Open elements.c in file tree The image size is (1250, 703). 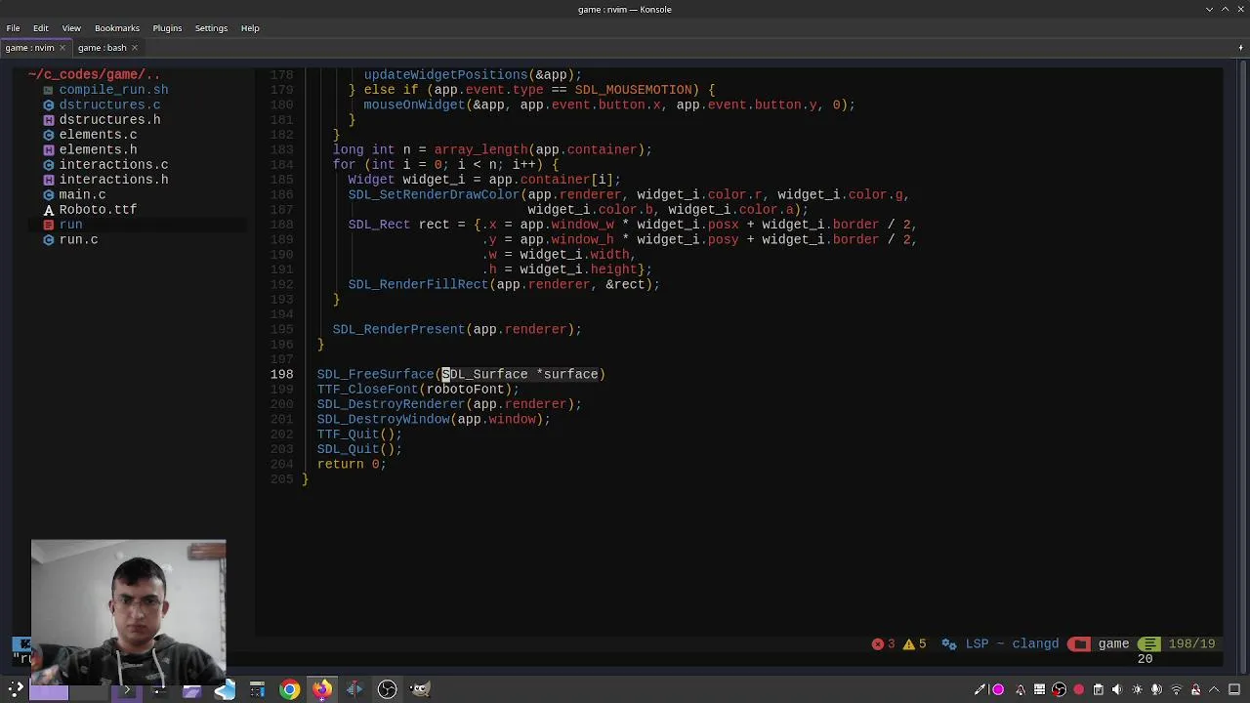point(98,135)
